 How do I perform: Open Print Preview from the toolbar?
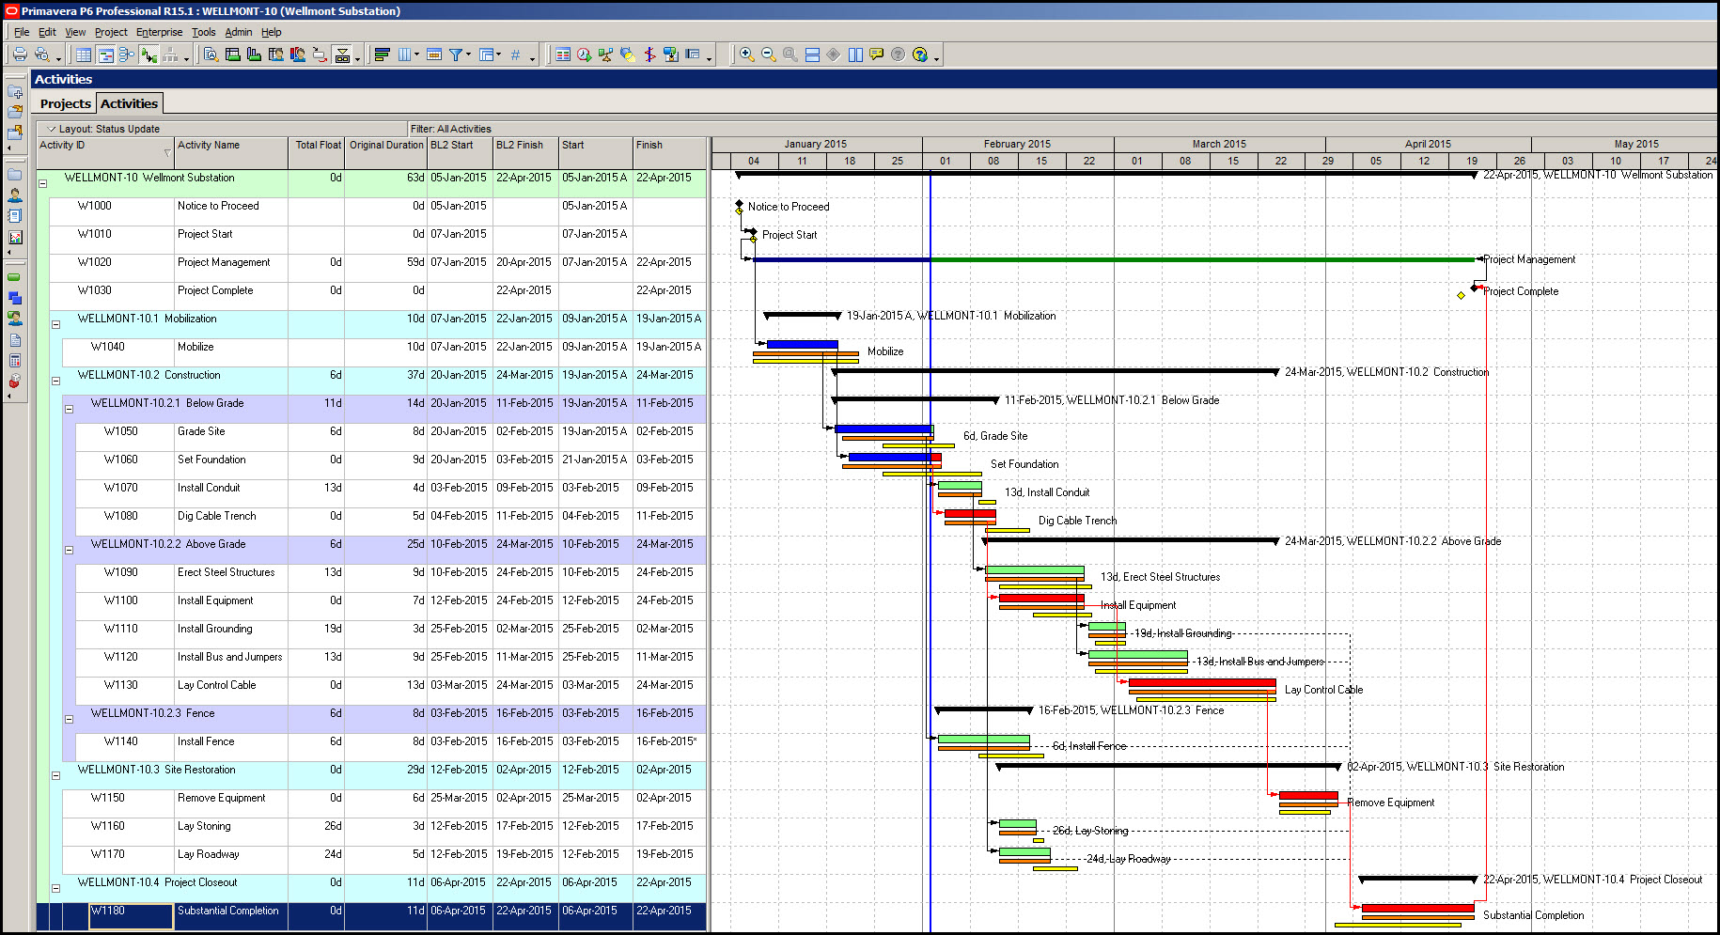click(x=42, y=55)
